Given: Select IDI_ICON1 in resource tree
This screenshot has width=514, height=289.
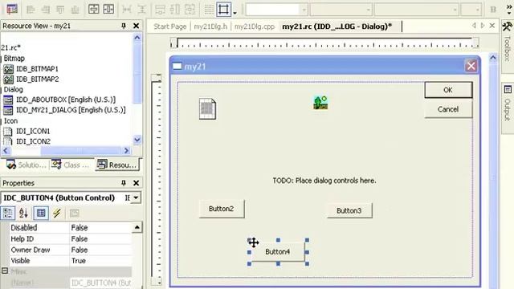Looking at the screenshot, I should [x=33, y=131].
